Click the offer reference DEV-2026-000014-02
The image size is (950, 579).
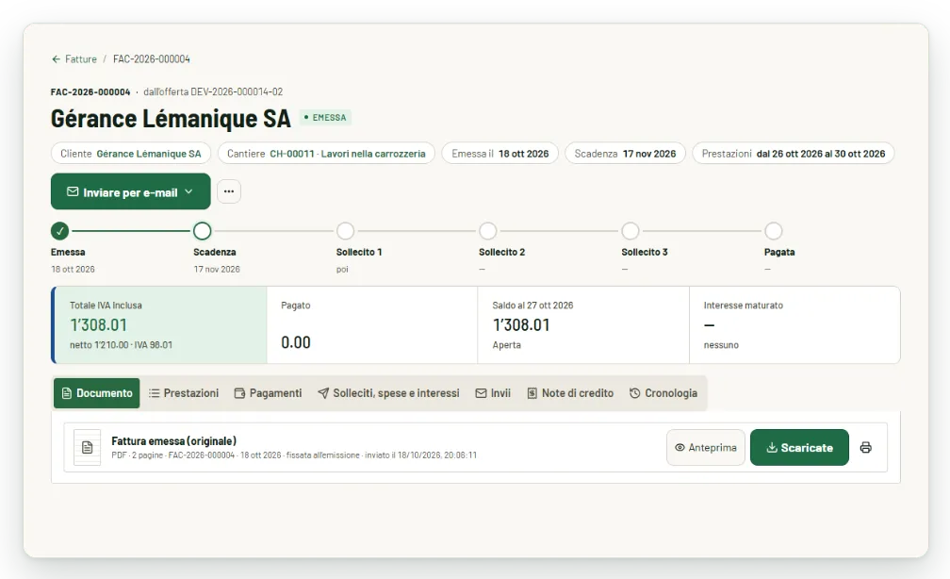click(x=237, y=92)
